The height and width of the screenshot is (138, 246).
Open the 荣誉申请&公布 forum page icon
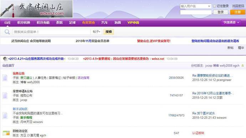point(5,95)
